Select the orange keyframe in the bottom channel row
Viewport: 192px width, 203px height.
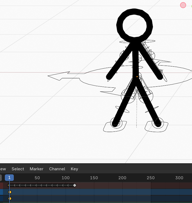(x=10, y=198)
